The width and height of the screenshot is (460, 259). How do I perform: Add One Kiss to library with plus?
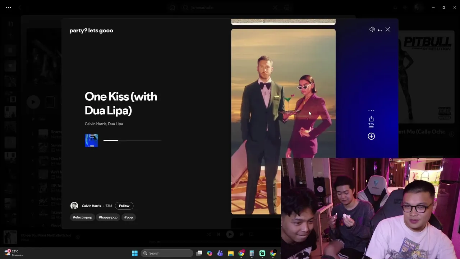coord(371,136)
